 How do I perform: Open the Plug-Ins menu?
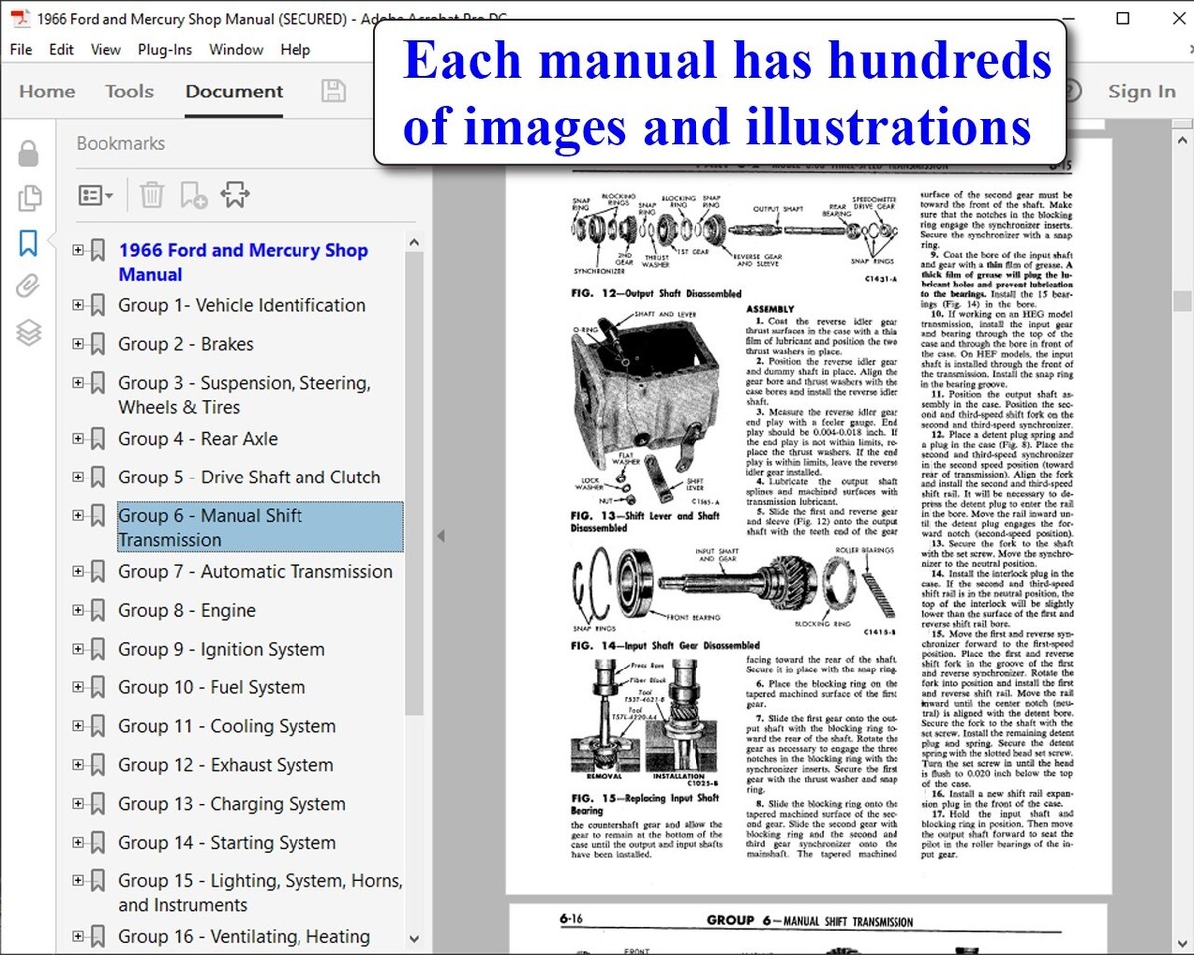click(x=165, y=49)
